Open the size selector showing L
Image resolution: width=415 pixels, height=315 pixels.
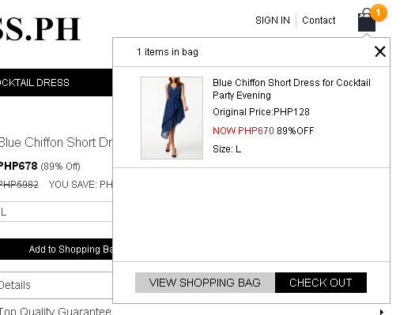[56, 212]
